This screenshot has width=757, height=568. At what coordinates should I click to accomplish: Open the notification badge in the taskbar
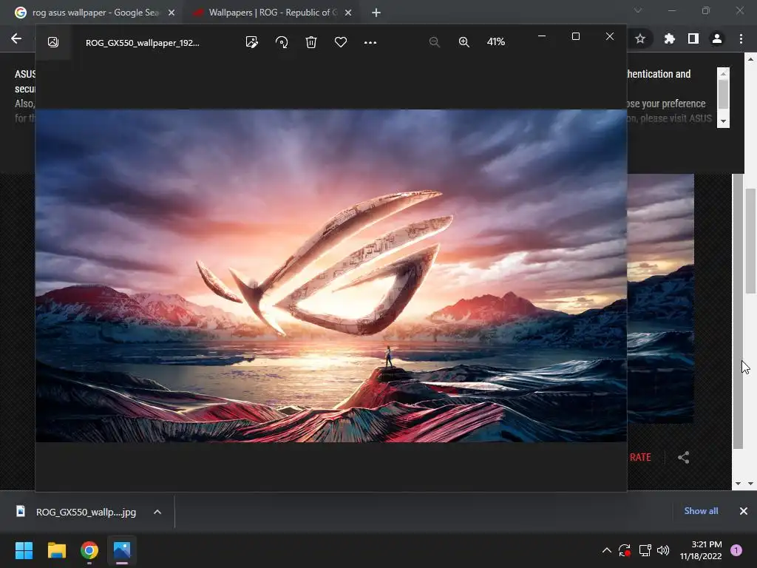pos(736,550)
